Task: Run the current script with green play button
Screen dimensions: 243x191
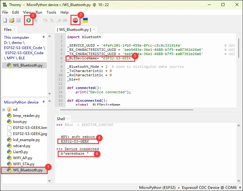Action: [28, 20]
